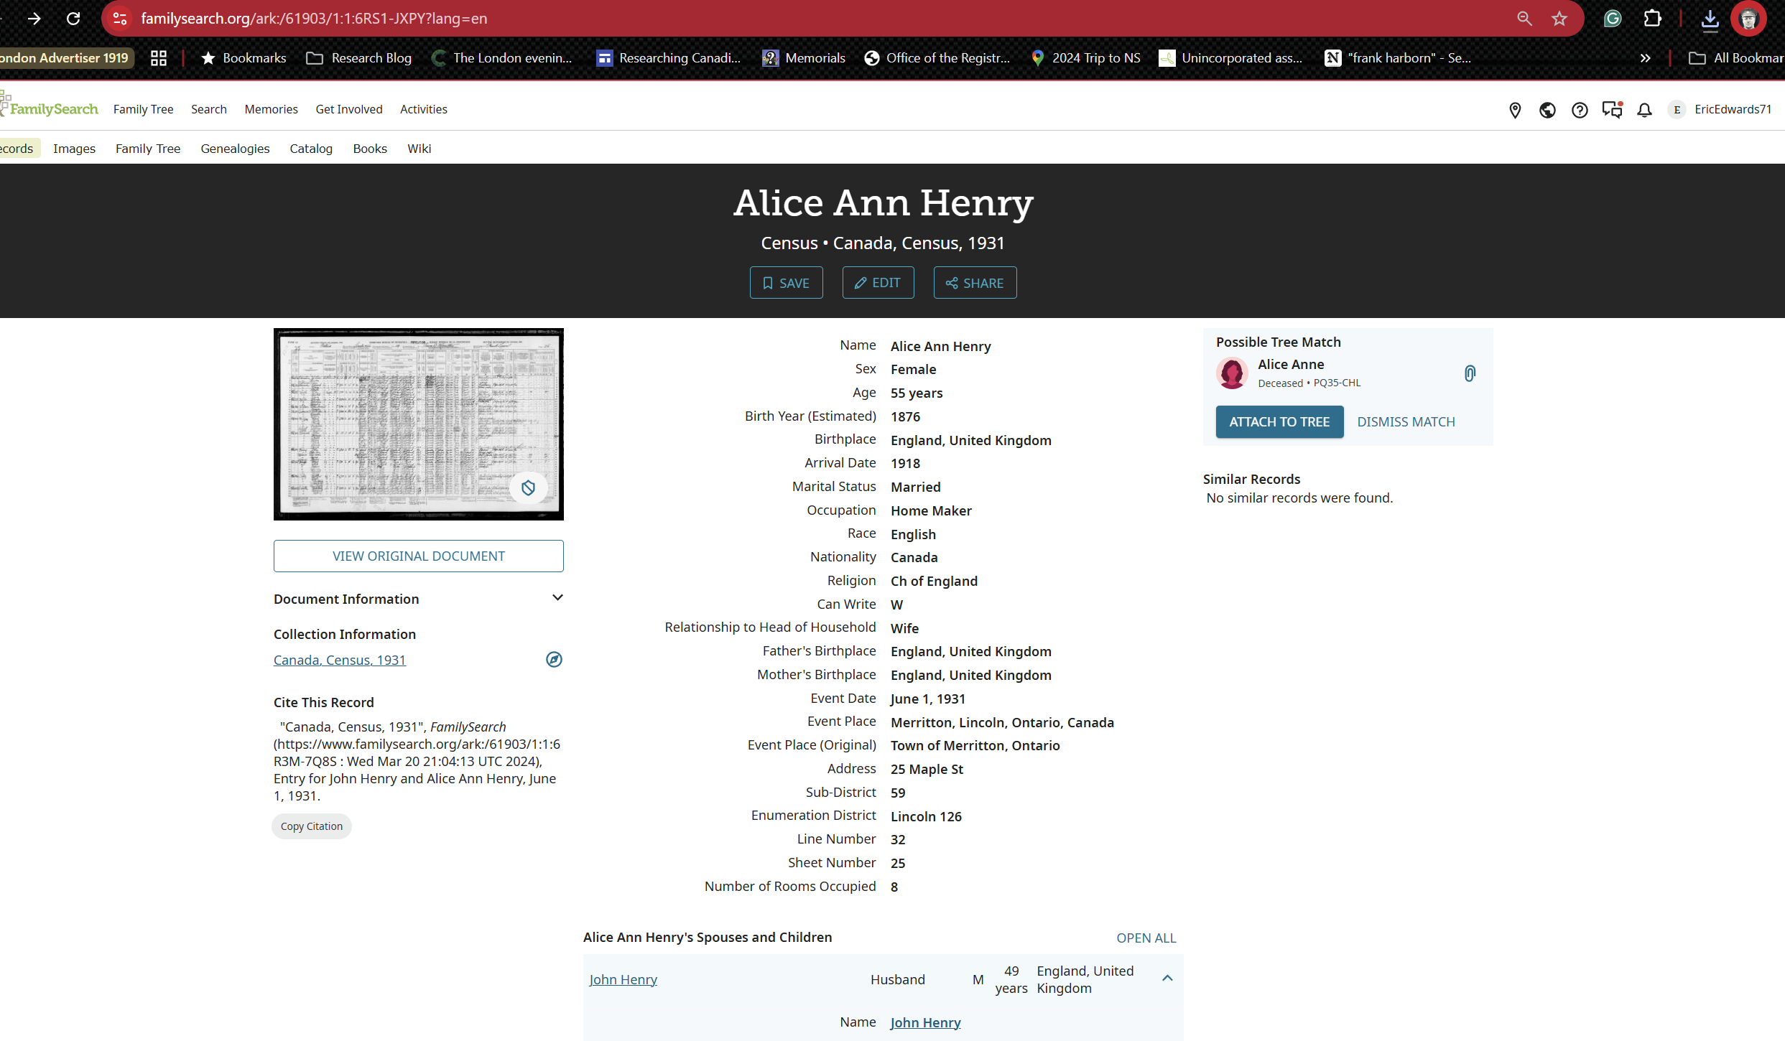Click Copy Citation button
1785x1041 pixels.
[x=312, y=826]
